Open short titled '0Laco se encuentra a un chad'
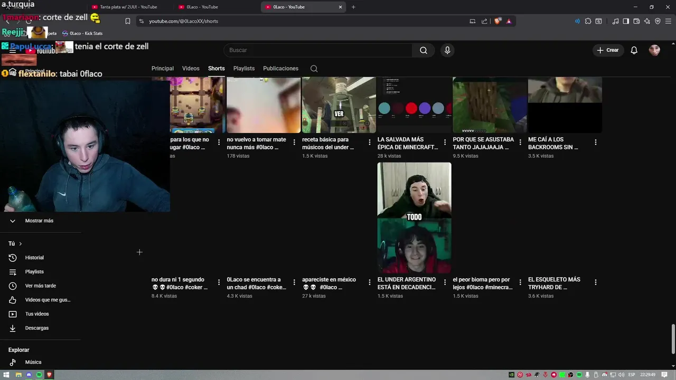The height and width of the screenshot is (380, 676). point(257,283)
